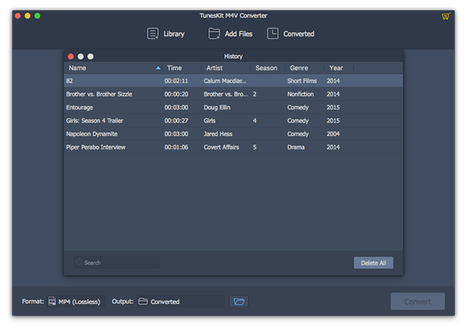Click season 4 in Girls row

(254, 121)
